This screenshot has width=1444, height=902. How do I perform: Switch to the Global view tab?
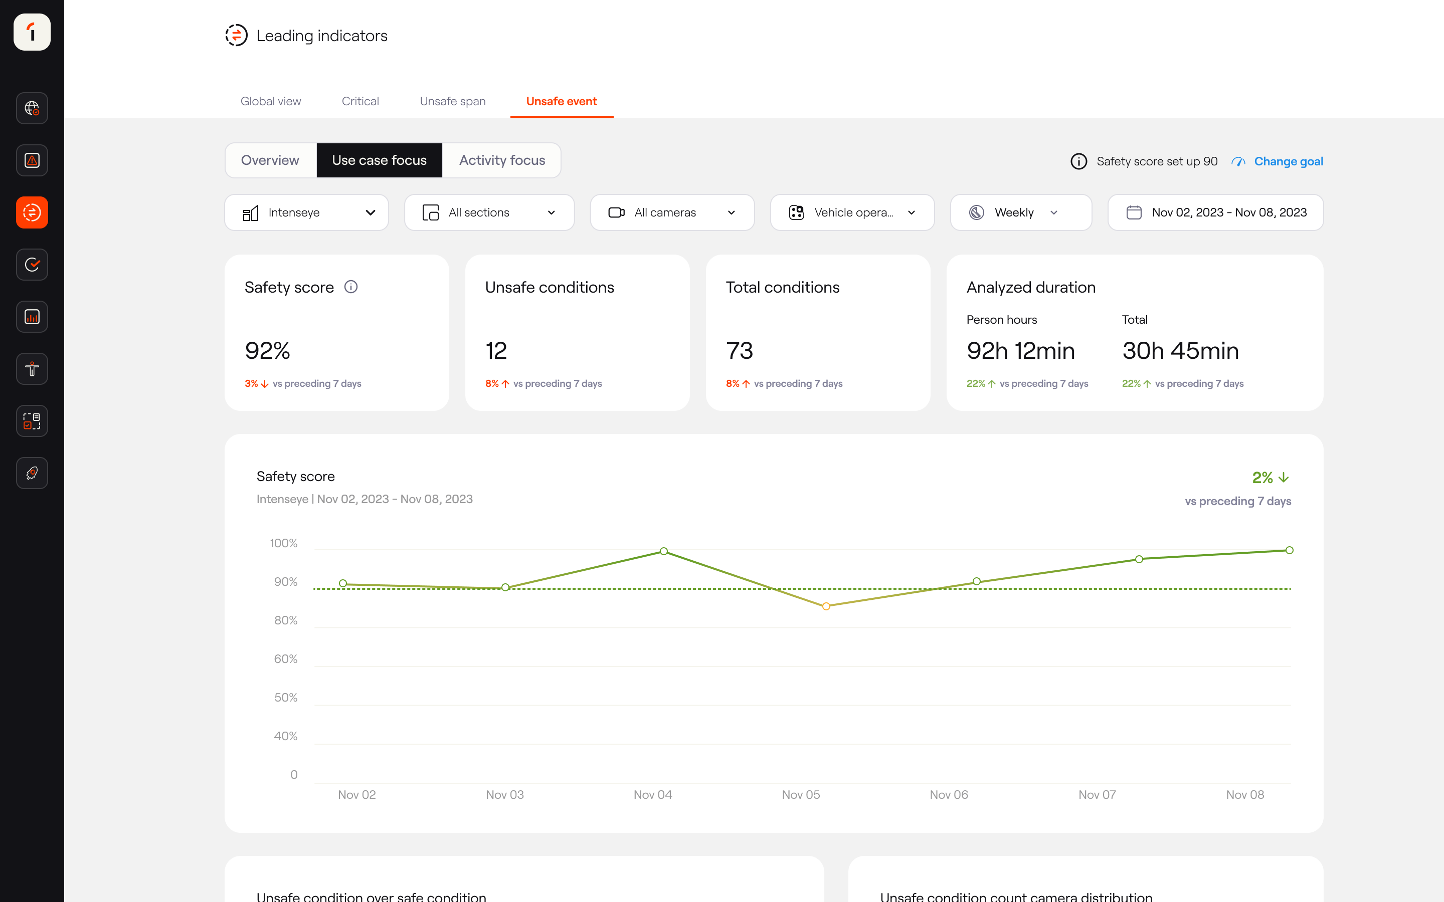[x=271, y=101]
